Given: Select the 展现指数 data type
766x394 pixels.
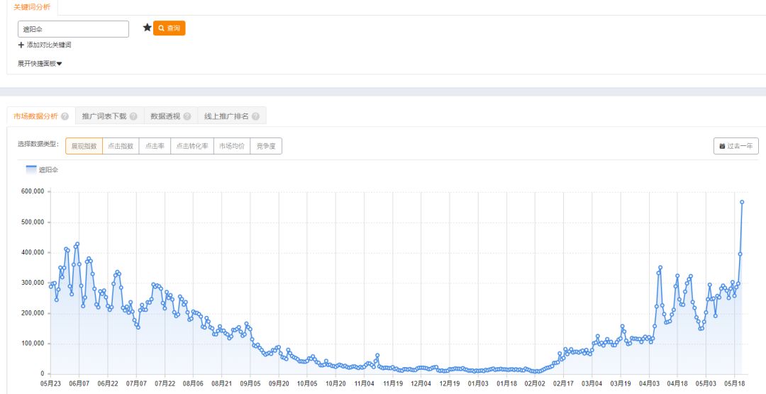Looking at the screenshot, I should pyautogui.click(x=84, y=146).
